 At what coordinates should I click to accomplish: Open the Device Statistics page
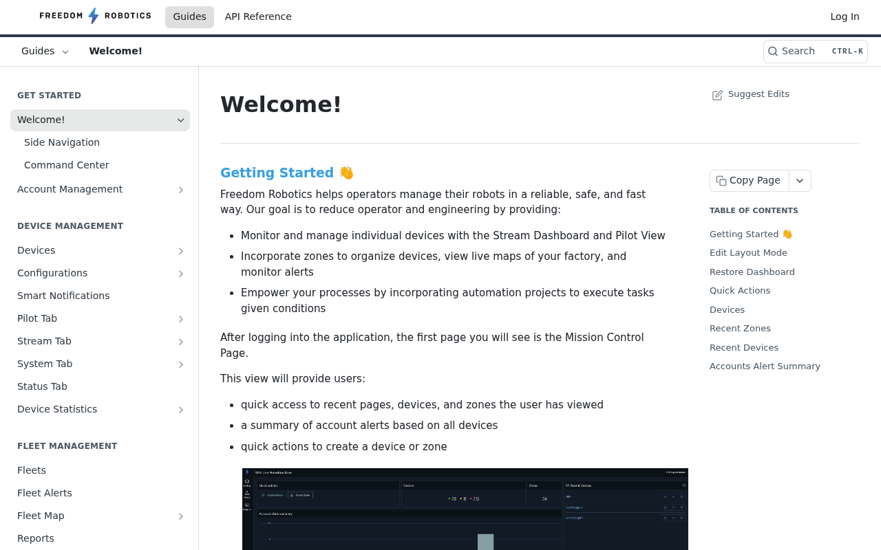pos(57,410)
